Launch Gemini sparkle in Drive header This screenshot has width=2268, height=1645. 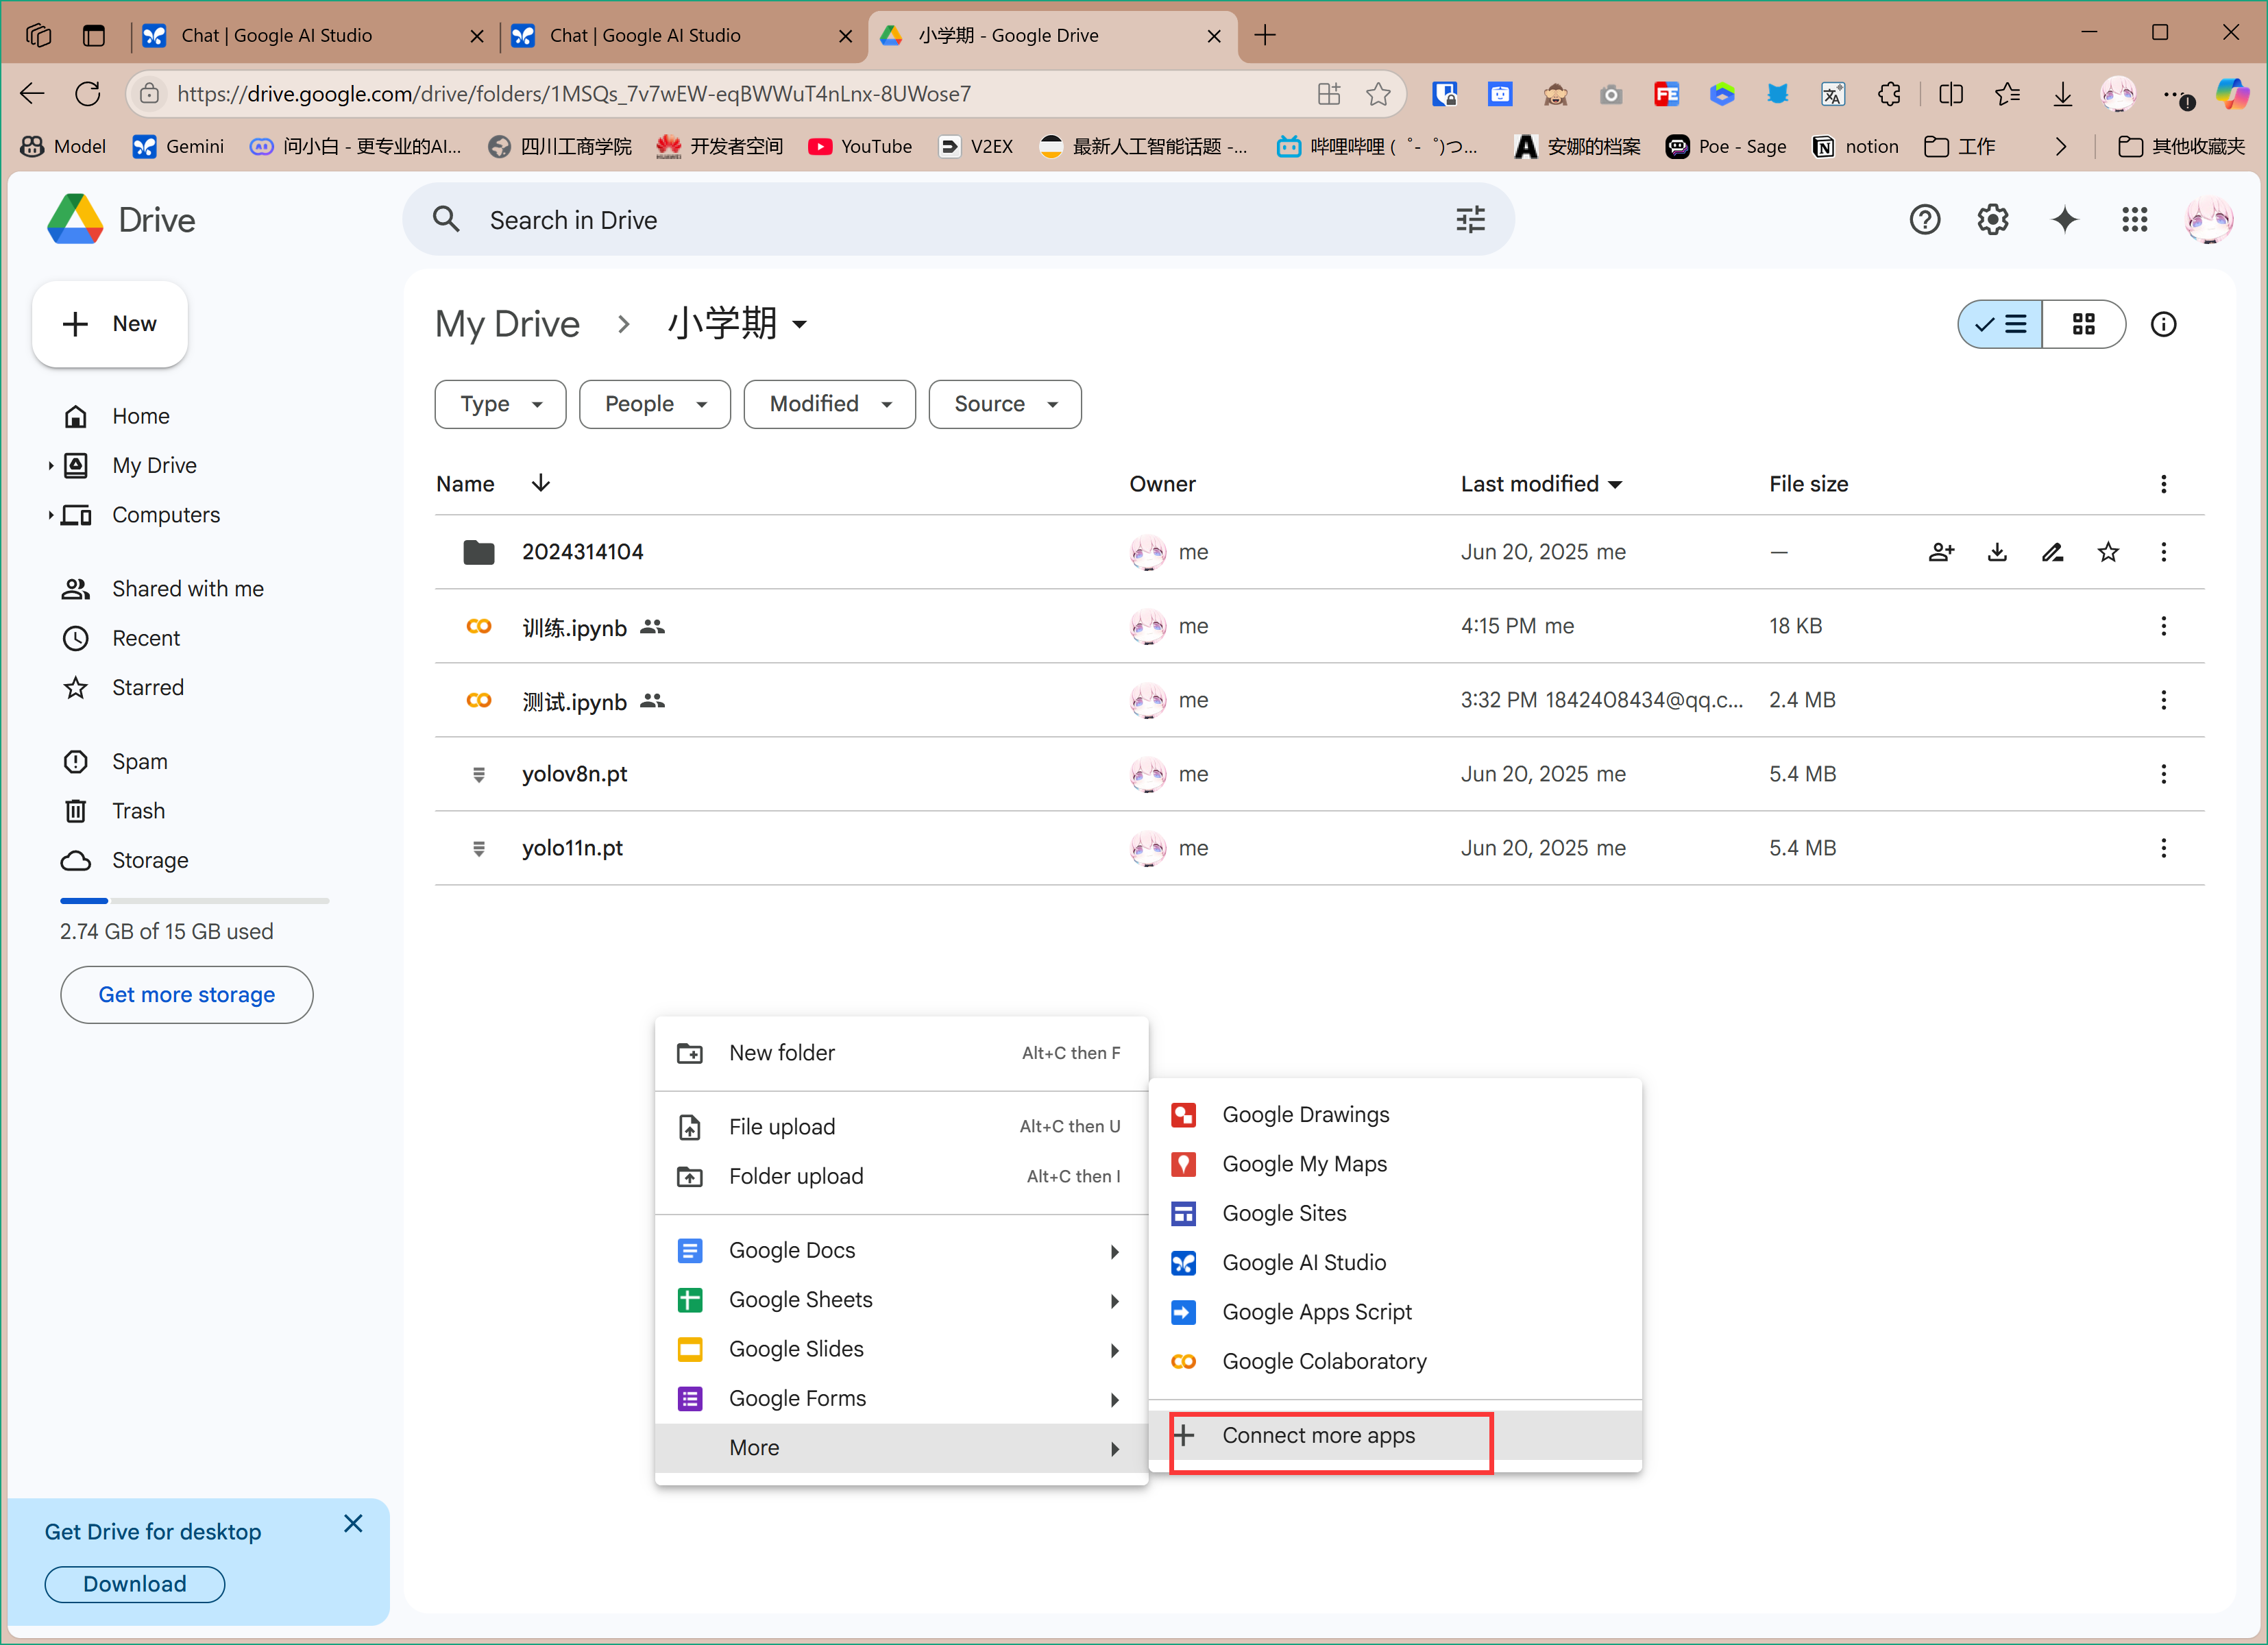2064,220
